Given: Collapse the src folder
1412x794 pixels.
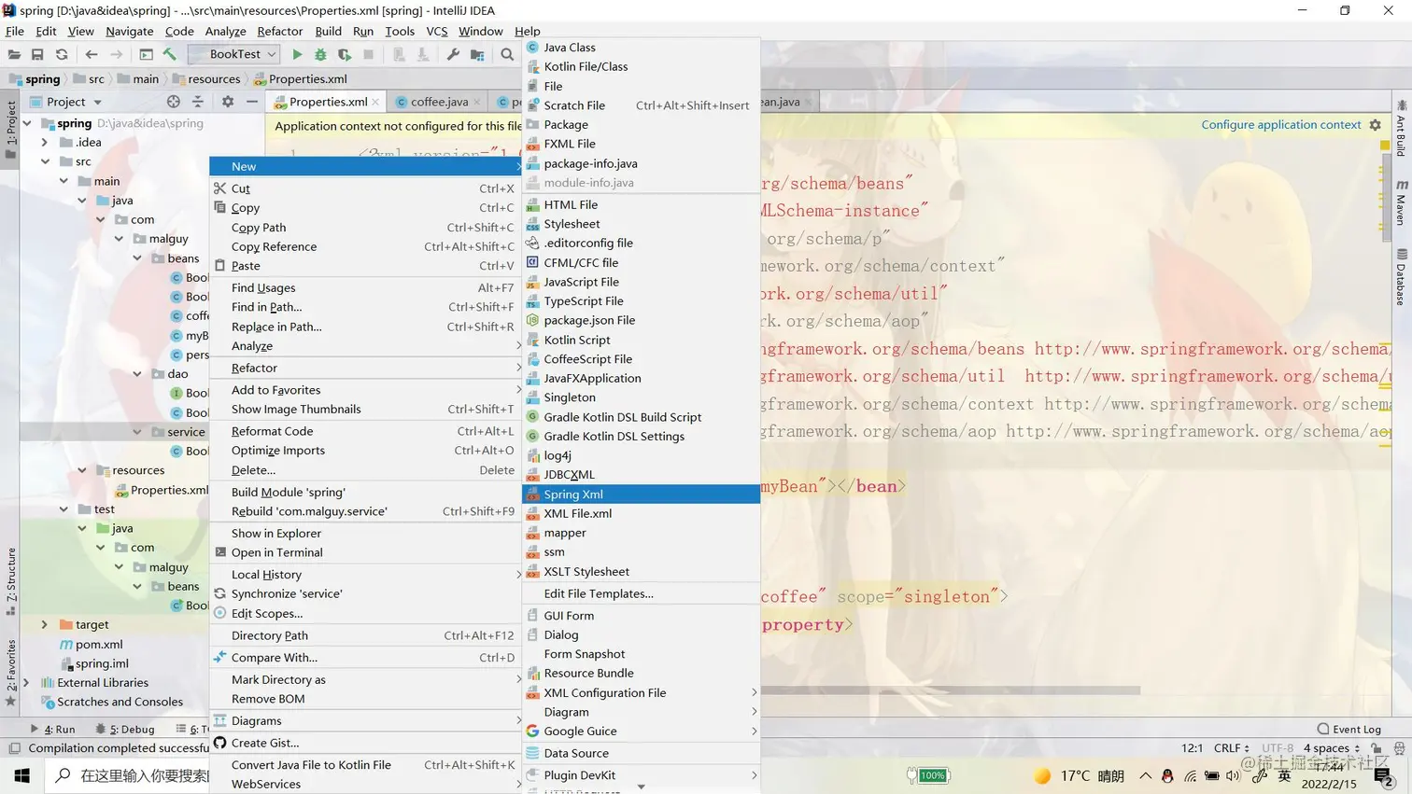Looking at the screenshot, I should 44,161.
